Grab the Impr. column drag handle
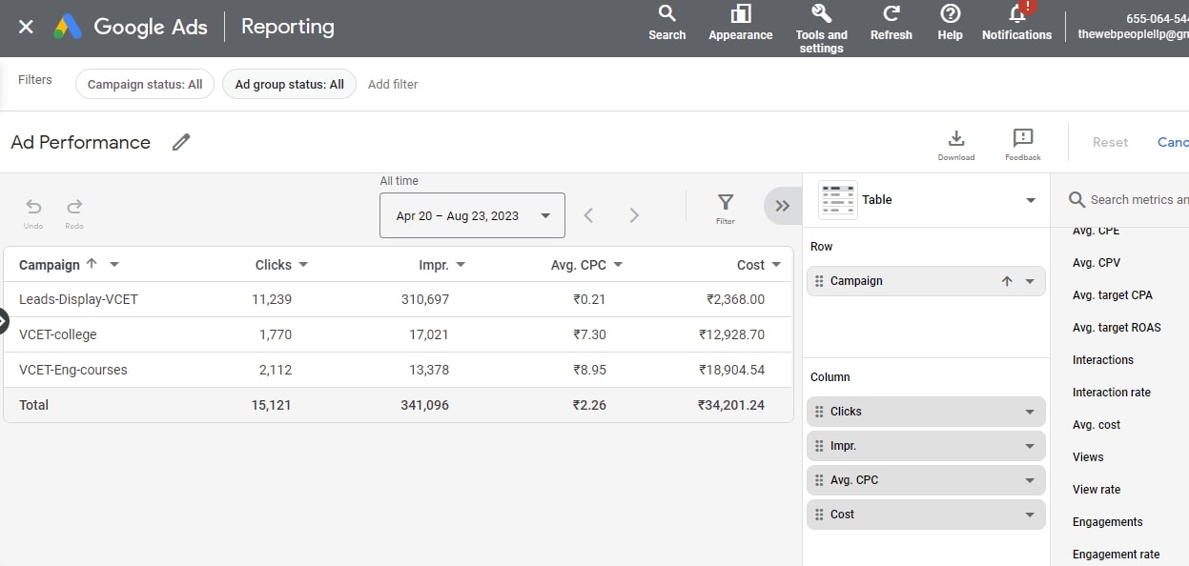This screenshot has height=566, width=1189. 819,446
